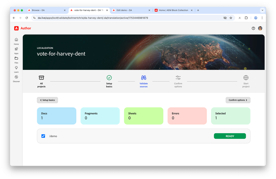Screen dimensions: 276x179
Task: Click the Sheets count card
Action: [144, 116]
